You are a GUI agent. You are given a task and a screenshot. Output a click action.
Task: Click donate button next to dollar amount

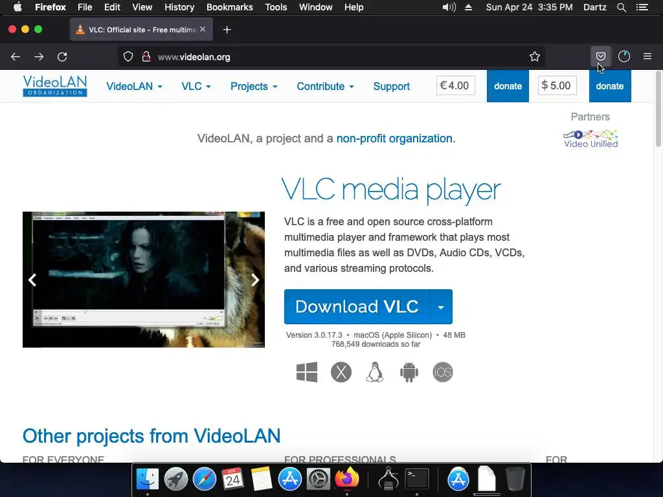pyautogui.click(x=610, y=86)
